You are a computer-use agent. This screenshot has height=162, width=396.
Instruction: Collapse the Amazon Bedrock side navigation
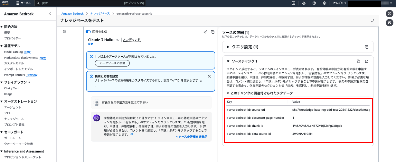tap(50, 14)
